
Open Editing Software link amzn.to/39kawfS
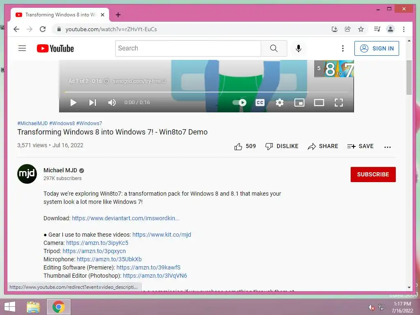point(148,267)
